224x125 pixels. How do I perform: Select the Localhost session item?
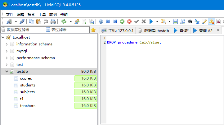point(21,37)
